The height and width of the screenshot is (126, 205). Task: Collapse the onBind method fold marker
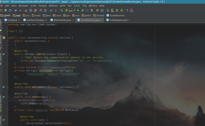point(7,54)
